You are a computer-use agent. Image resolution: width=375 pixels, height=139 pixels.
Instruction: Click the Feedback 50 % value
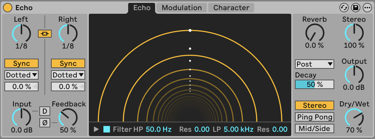coord(68,130)
